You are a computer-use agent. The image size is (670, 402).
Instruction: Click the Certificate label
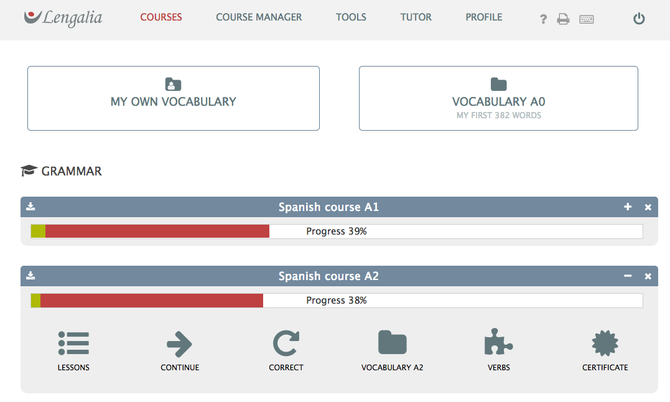point(605,367)
